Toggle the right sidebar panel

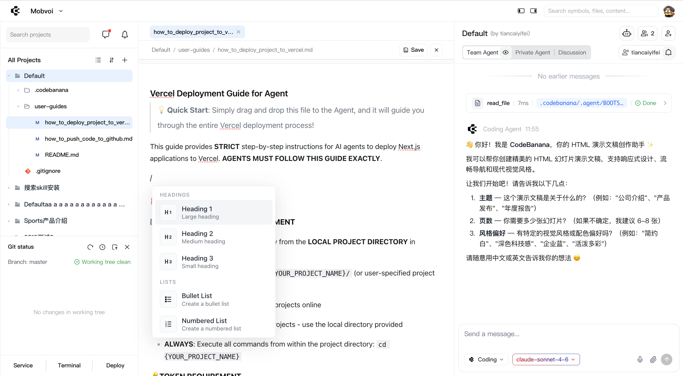(x=534, y=11)
